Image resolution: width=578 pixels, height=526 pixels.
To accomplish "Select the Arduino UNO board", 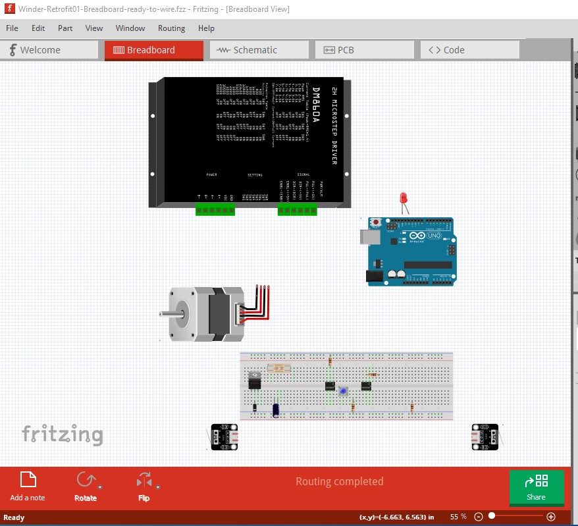I will (409, 251).
